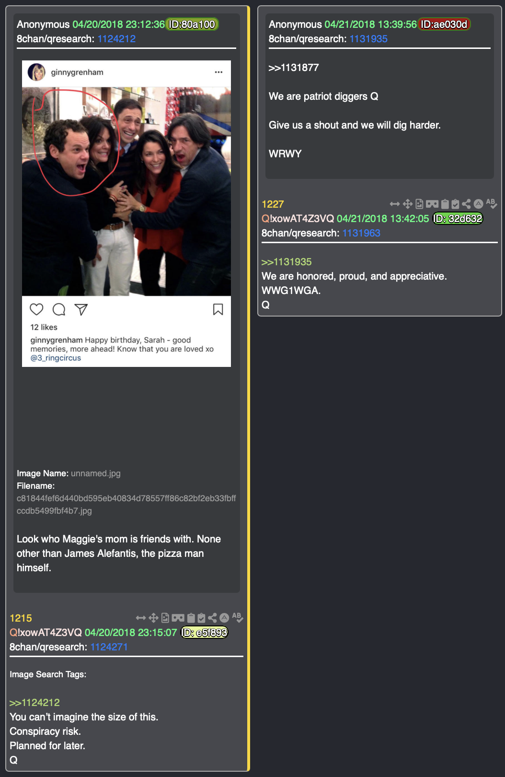This screenshot has width=505, height=777.
Task: Open post link 1131935 in header
Action: 368,39
